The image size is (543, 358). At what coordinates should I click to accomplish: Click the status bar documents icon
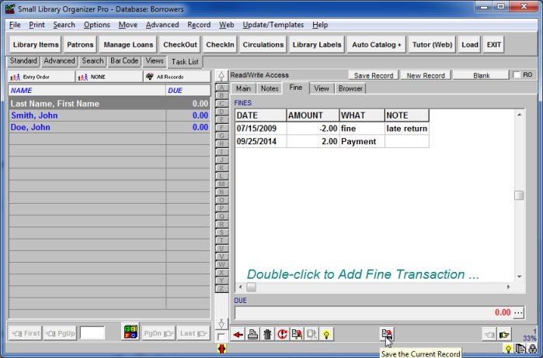(520, 349)
